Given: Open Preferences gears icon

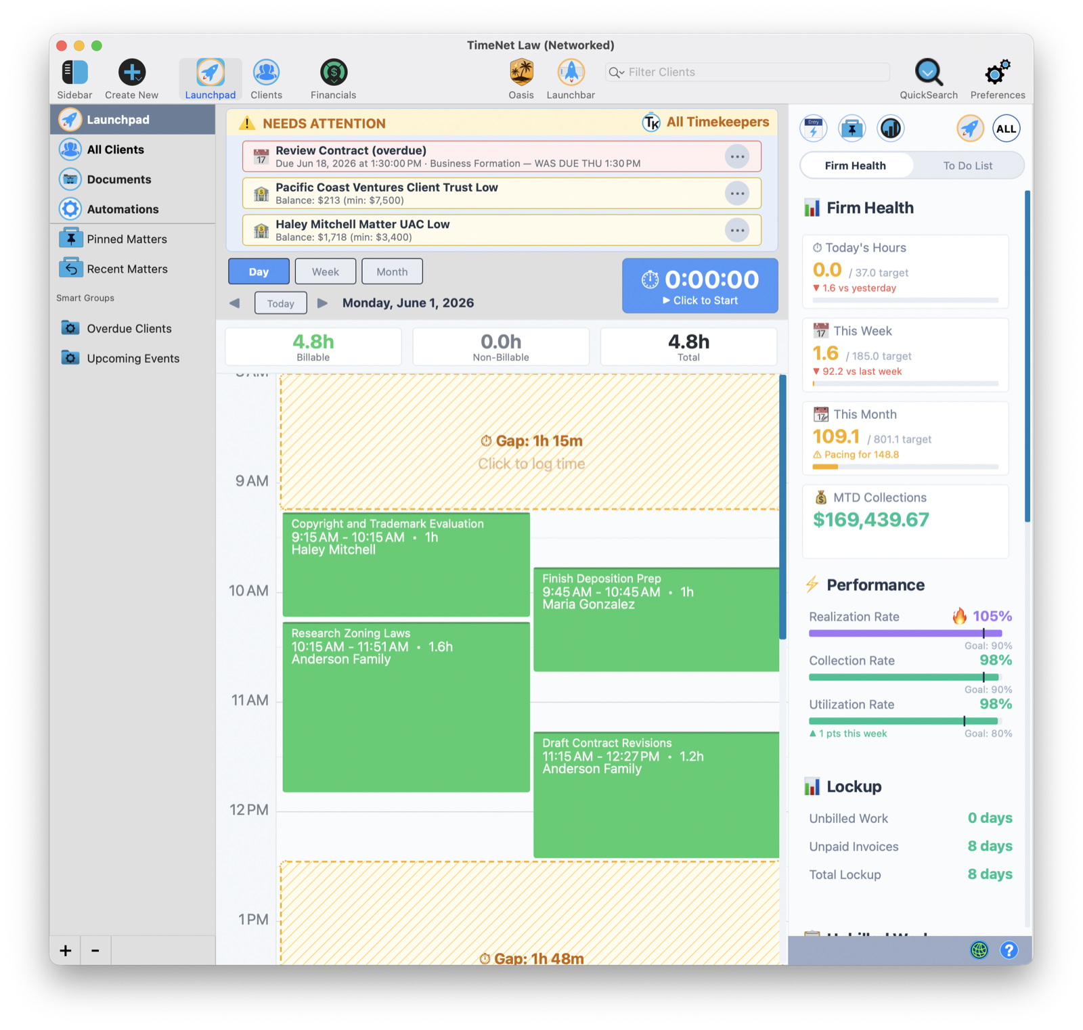Looking at the screenshot, I should (997, 72).
